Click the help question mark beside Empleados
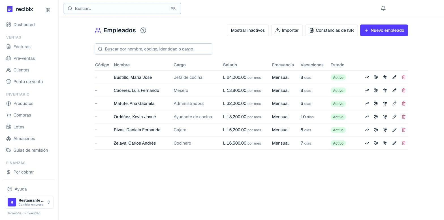The height and width of the screenshot is (220, 444). click(x=143, y=30)
